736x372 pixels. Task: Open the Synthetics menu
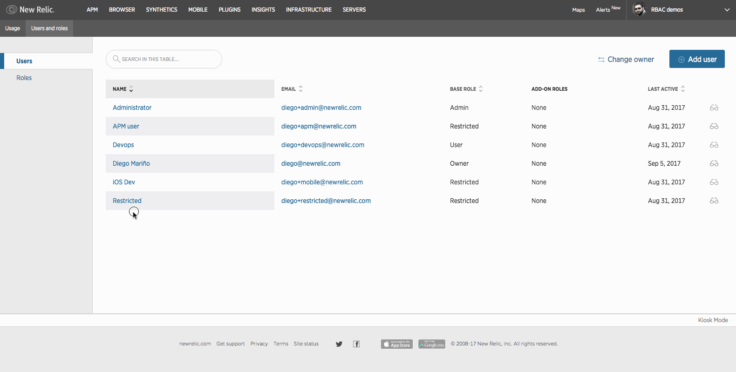coord(162,9)
